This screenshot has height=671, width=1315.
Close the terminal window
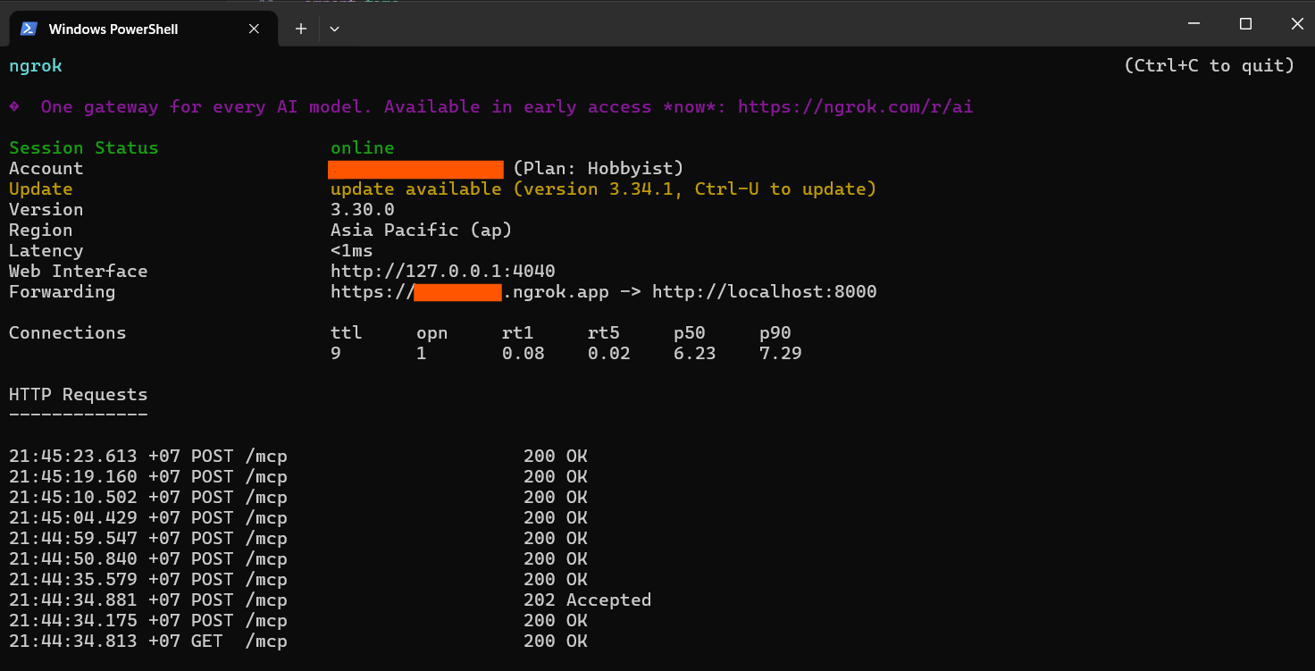pyautogui.click(x=1297, y=24)
